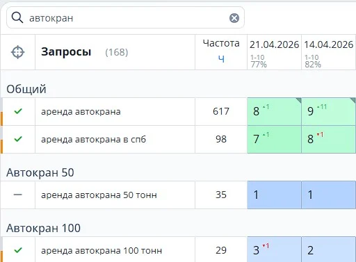Image resolution: width=356 pixels, height=262 pixels.
Task: Select the Общий group heading
Action: [26, 89]
